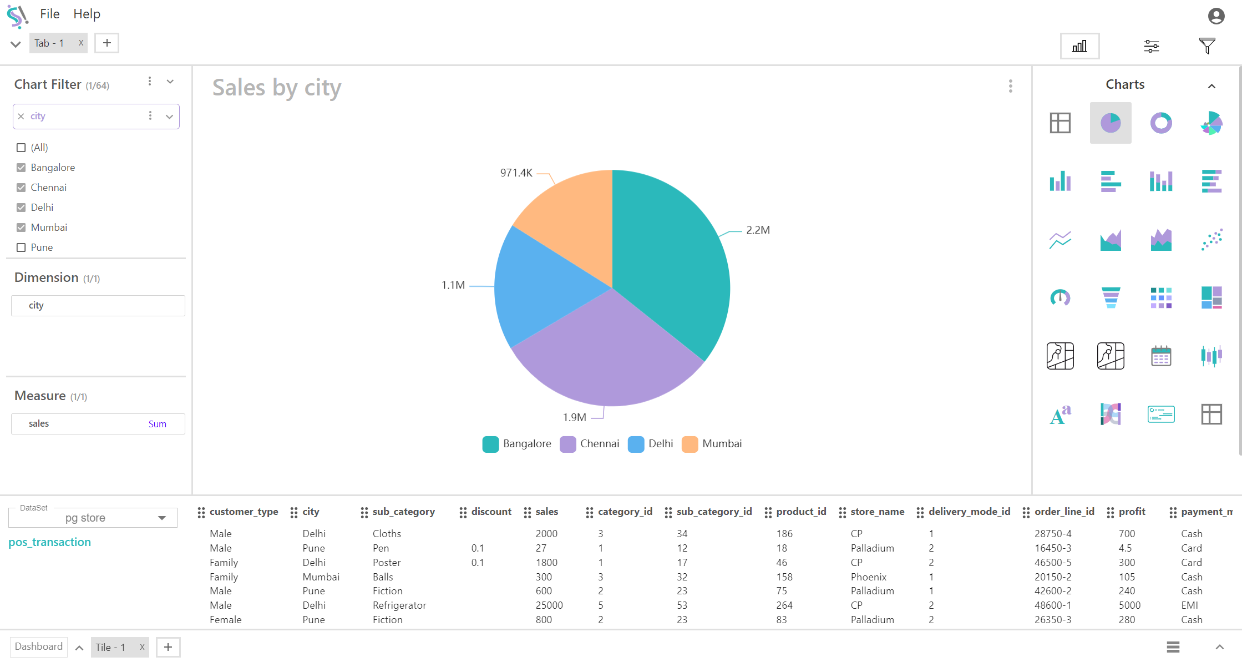Switch to table grid view
This screenshot has width=1242, height=662.
click(x=1059, y=122)
